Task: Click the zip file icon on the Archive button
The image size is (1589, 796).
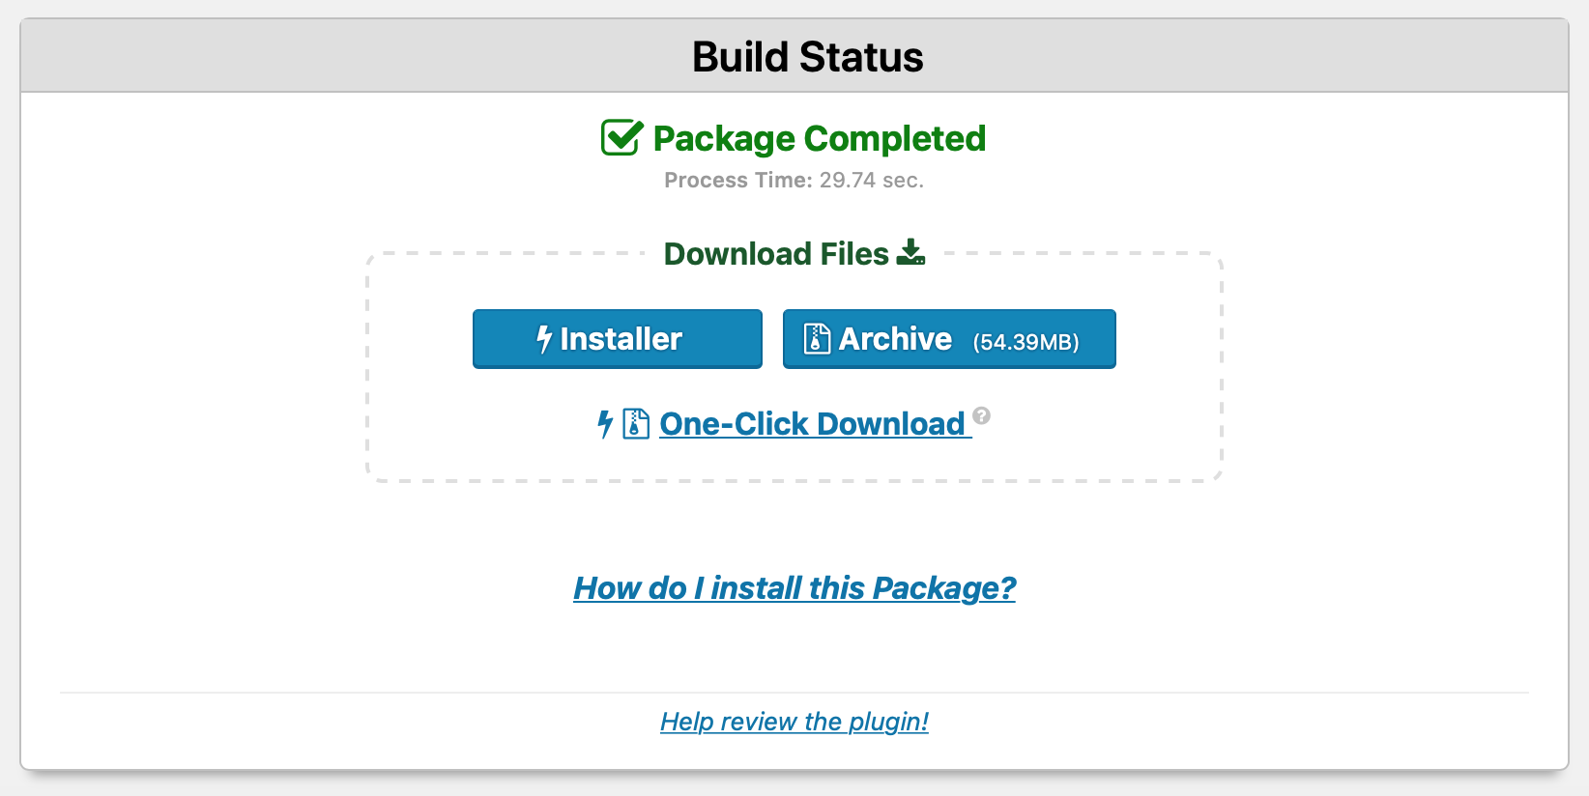Action: click(817, 339)
